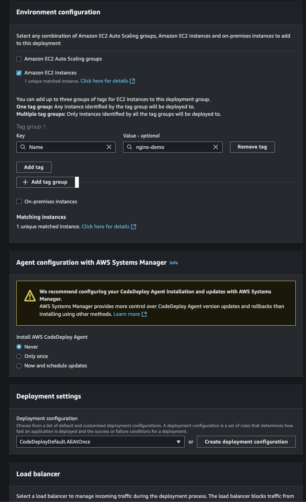This screenshot has width=306, height=502.
Task: Select Only once agent install option
Action: tap(19, 356)
